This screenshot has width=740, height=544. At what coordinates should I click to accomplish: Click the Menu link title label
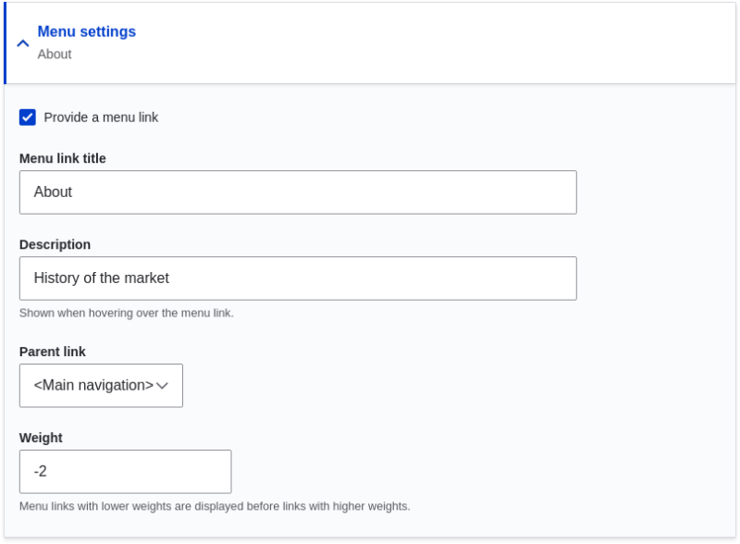click(62, 158)
